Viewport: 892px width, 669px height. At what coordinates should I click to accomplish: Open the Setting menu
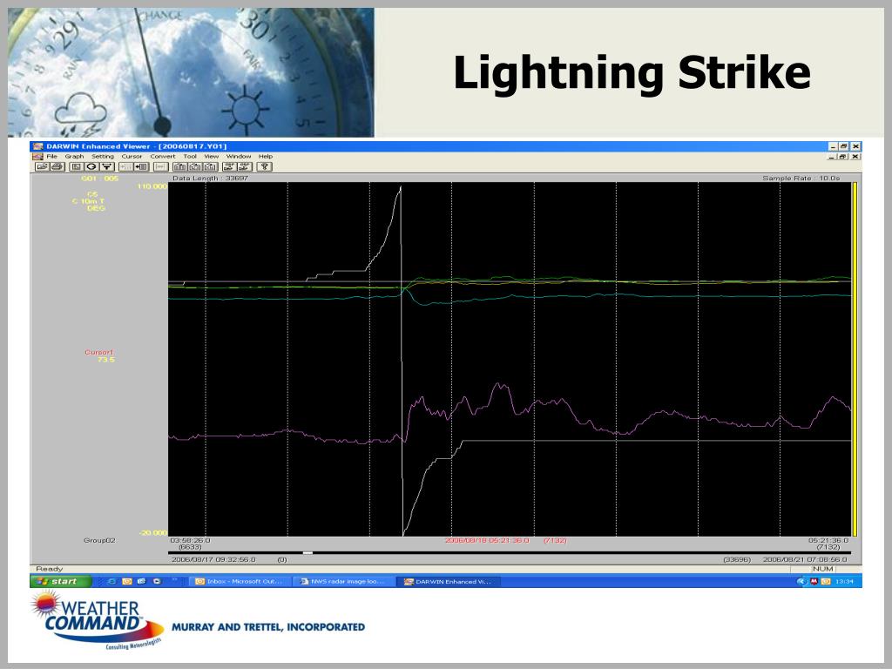coord(103,157)
